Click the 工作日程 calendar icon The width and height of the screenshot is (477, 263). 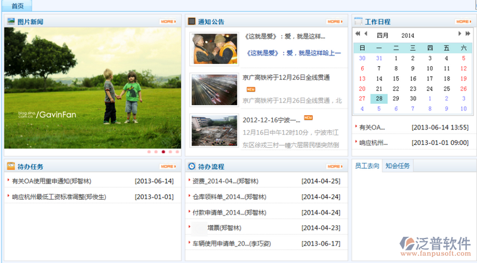[x=358, y=21]
